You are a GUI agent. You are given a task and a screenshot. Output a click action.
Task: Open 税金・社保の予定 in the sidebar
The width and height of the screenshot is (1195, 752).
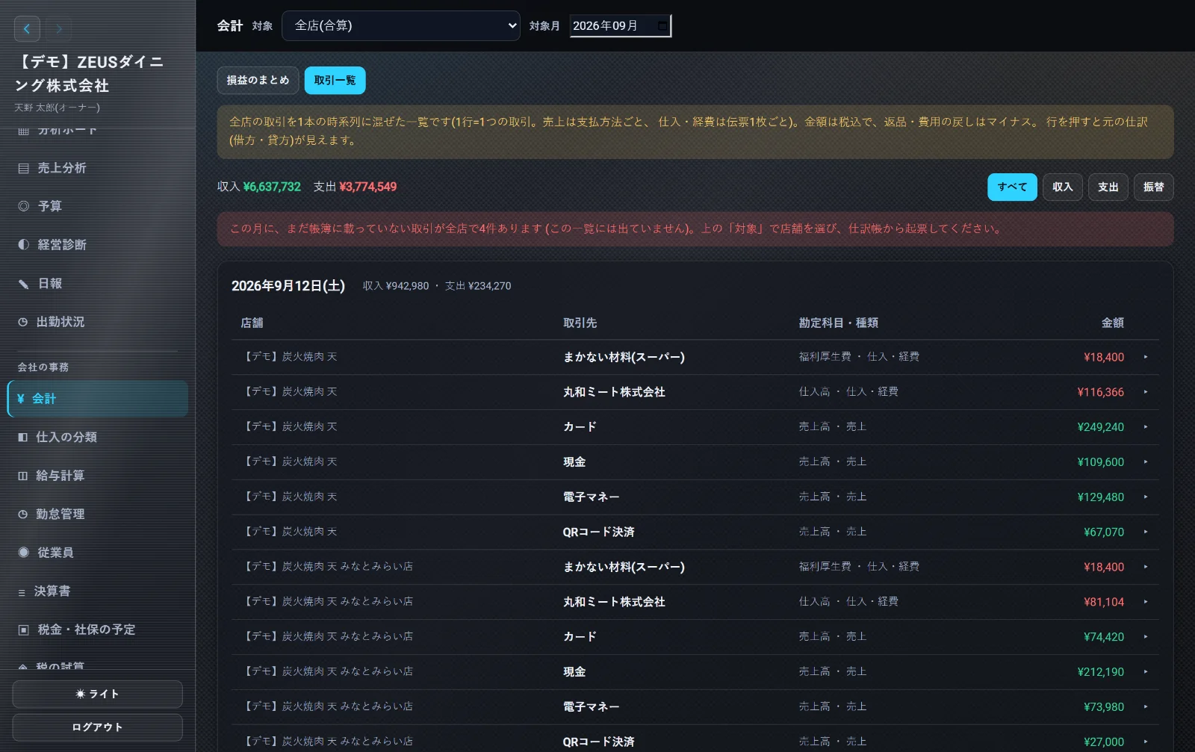coord(97,630)
